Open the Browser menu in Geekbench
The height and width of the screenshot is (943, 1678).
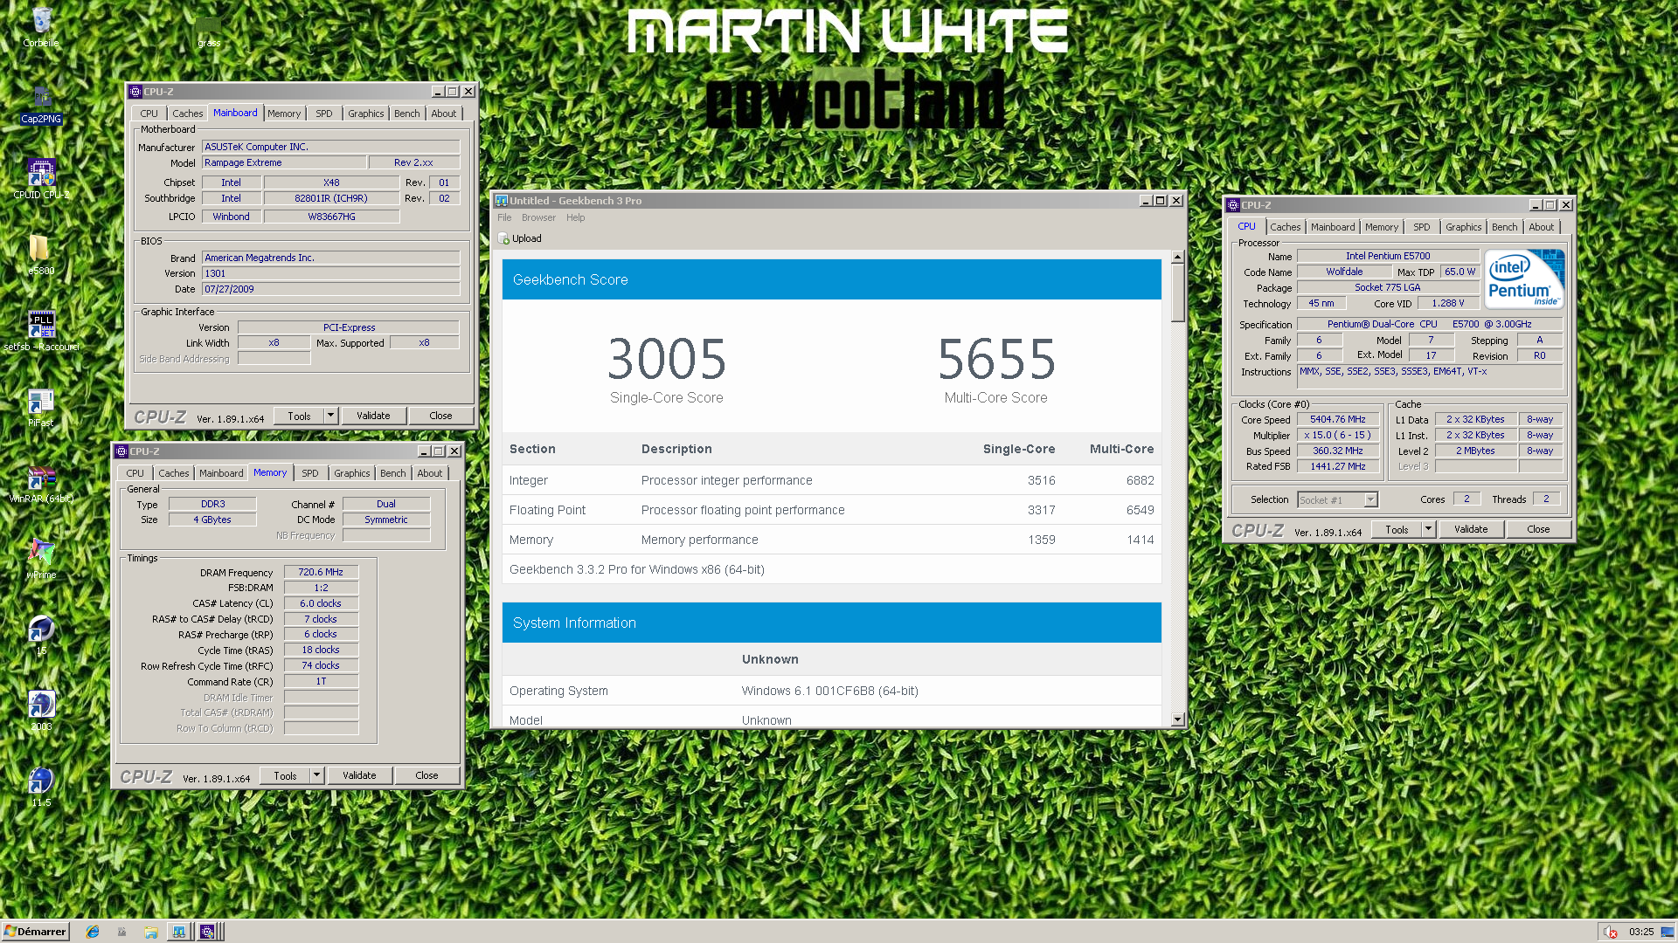[538, 217]
